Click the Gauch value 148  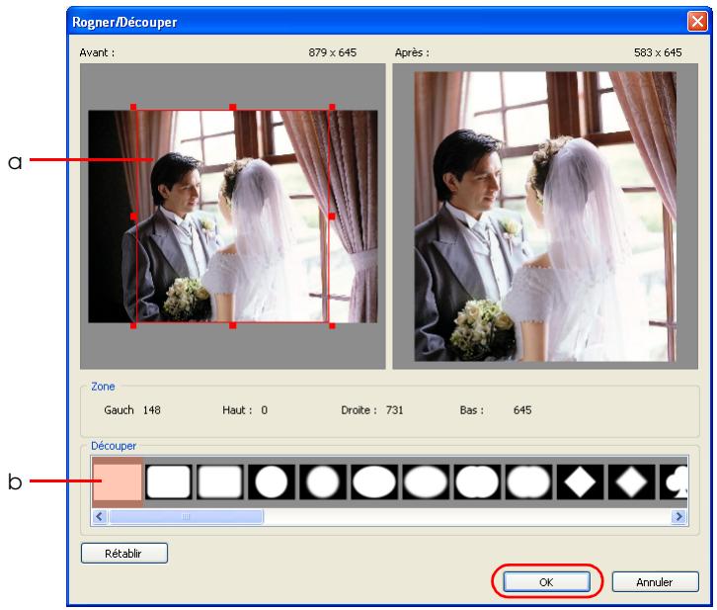click(x=152, y=410)
